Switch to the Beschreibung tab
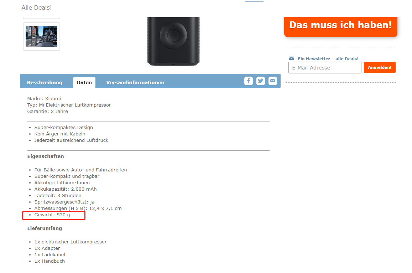The image size is (412, 273). pyautogui.click(x=45, y=83)
